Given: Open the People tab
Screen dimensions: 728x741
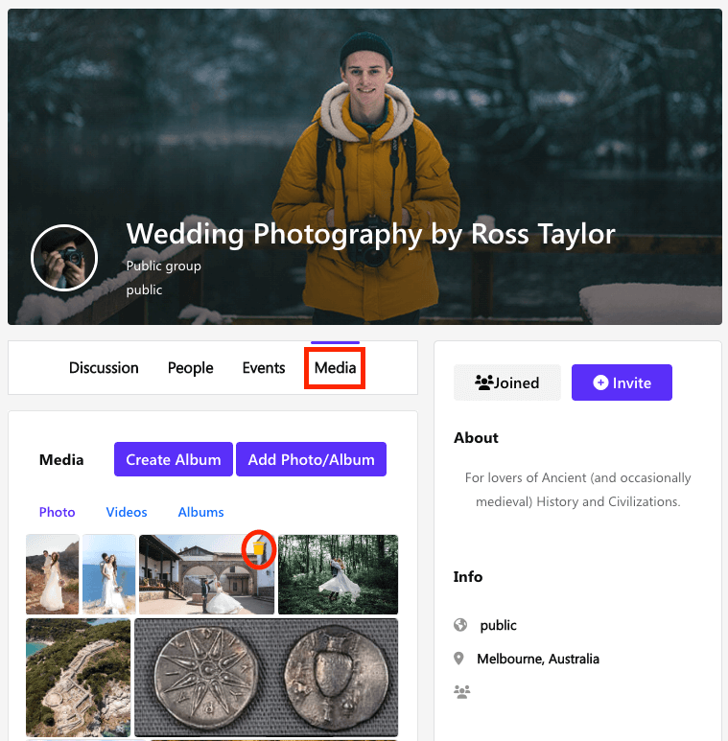Looking at the screenshot, I should pos(190,368).
